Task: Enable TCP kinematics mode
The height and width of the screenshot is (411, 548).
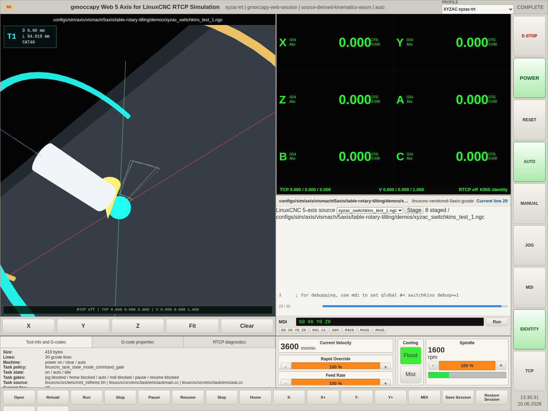Action: point(529,371)
